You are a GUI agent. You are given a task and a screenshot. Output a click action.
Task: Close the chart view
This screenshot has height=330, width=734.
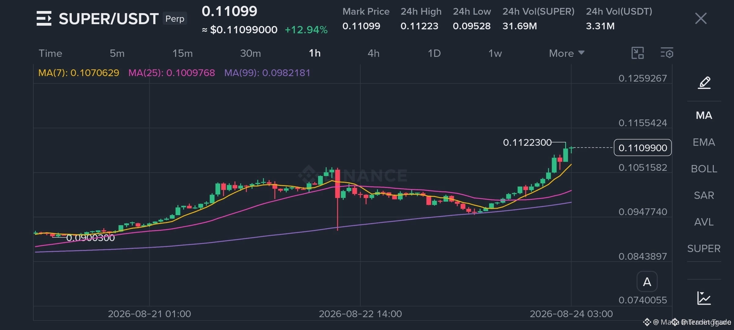coord(701,18)
